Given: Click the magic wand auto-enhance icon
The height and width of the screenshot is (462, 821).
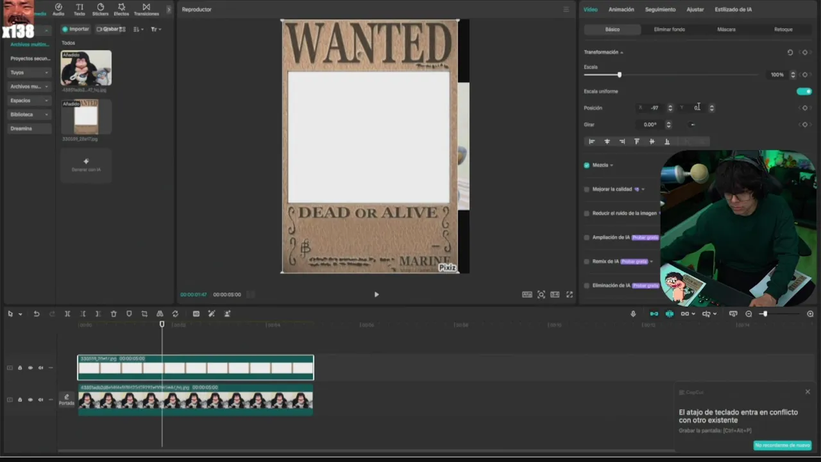Looking at the screenshot, I should (212, 314).
